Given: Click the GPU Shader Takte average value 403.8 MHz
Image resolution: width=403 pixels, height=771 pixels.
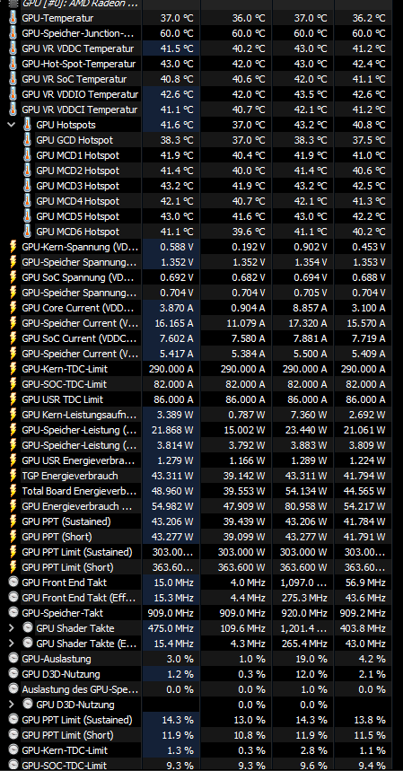Looking at the screenshot, I should point(363,628).
